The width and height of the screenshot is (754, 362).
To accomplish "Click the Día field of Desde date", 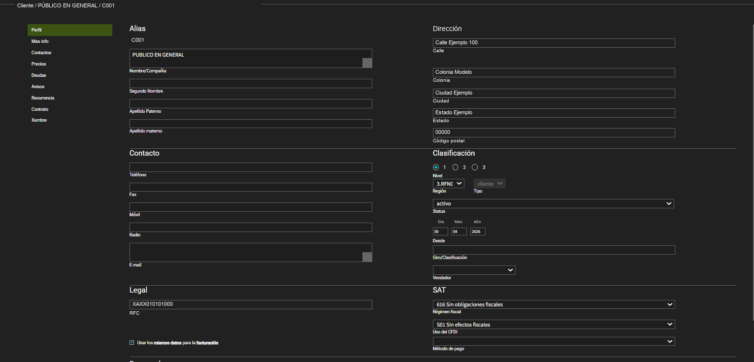I will click(440, 231).
